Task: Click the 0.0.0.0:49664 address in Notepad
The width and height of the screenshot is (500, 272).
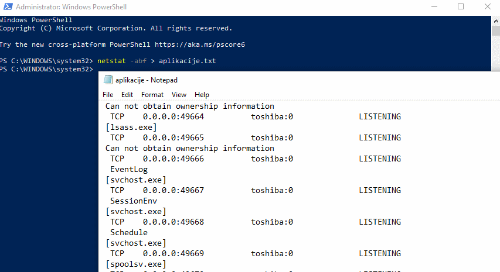Action: (x=174, y=117)
